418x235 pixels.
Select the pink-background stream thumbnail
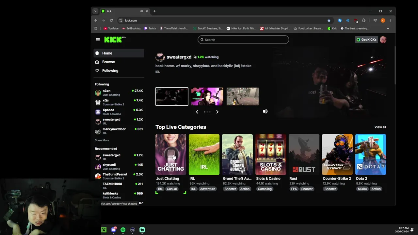[x=207, y=96]
